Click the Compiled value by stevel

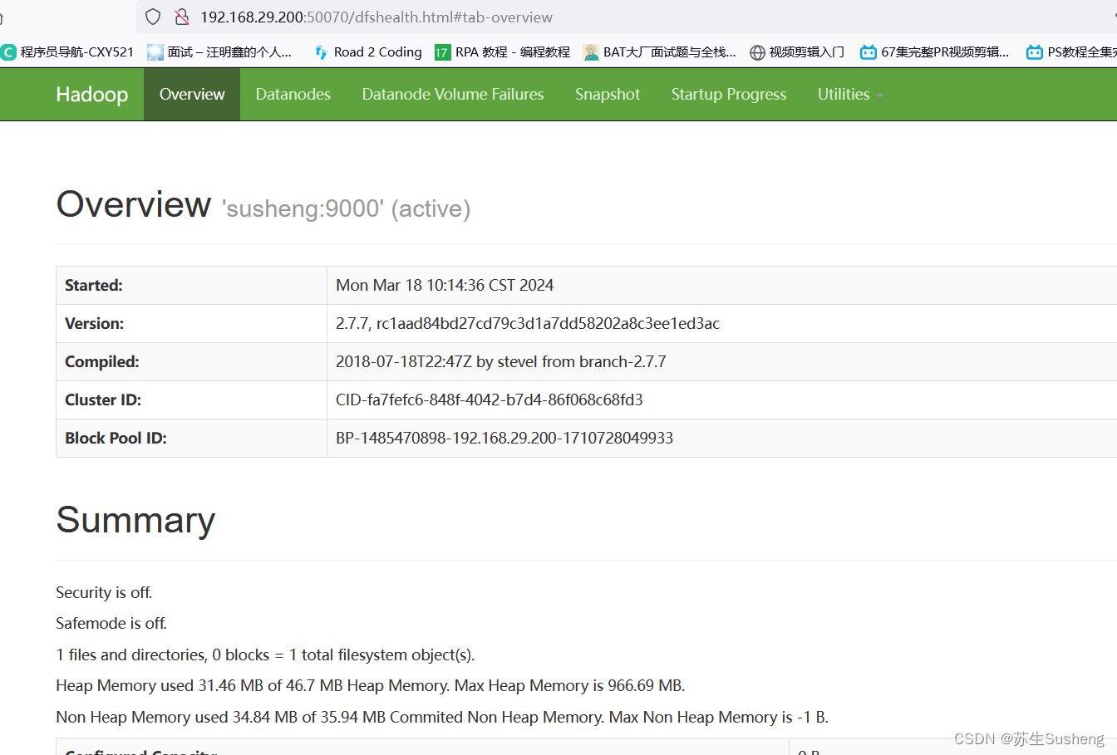pos(501,361)
